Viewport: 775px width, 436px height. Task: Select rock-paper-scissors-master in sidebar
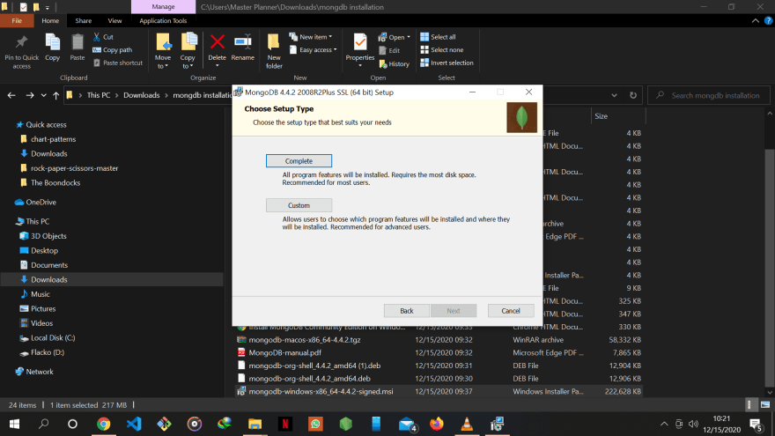74,168
